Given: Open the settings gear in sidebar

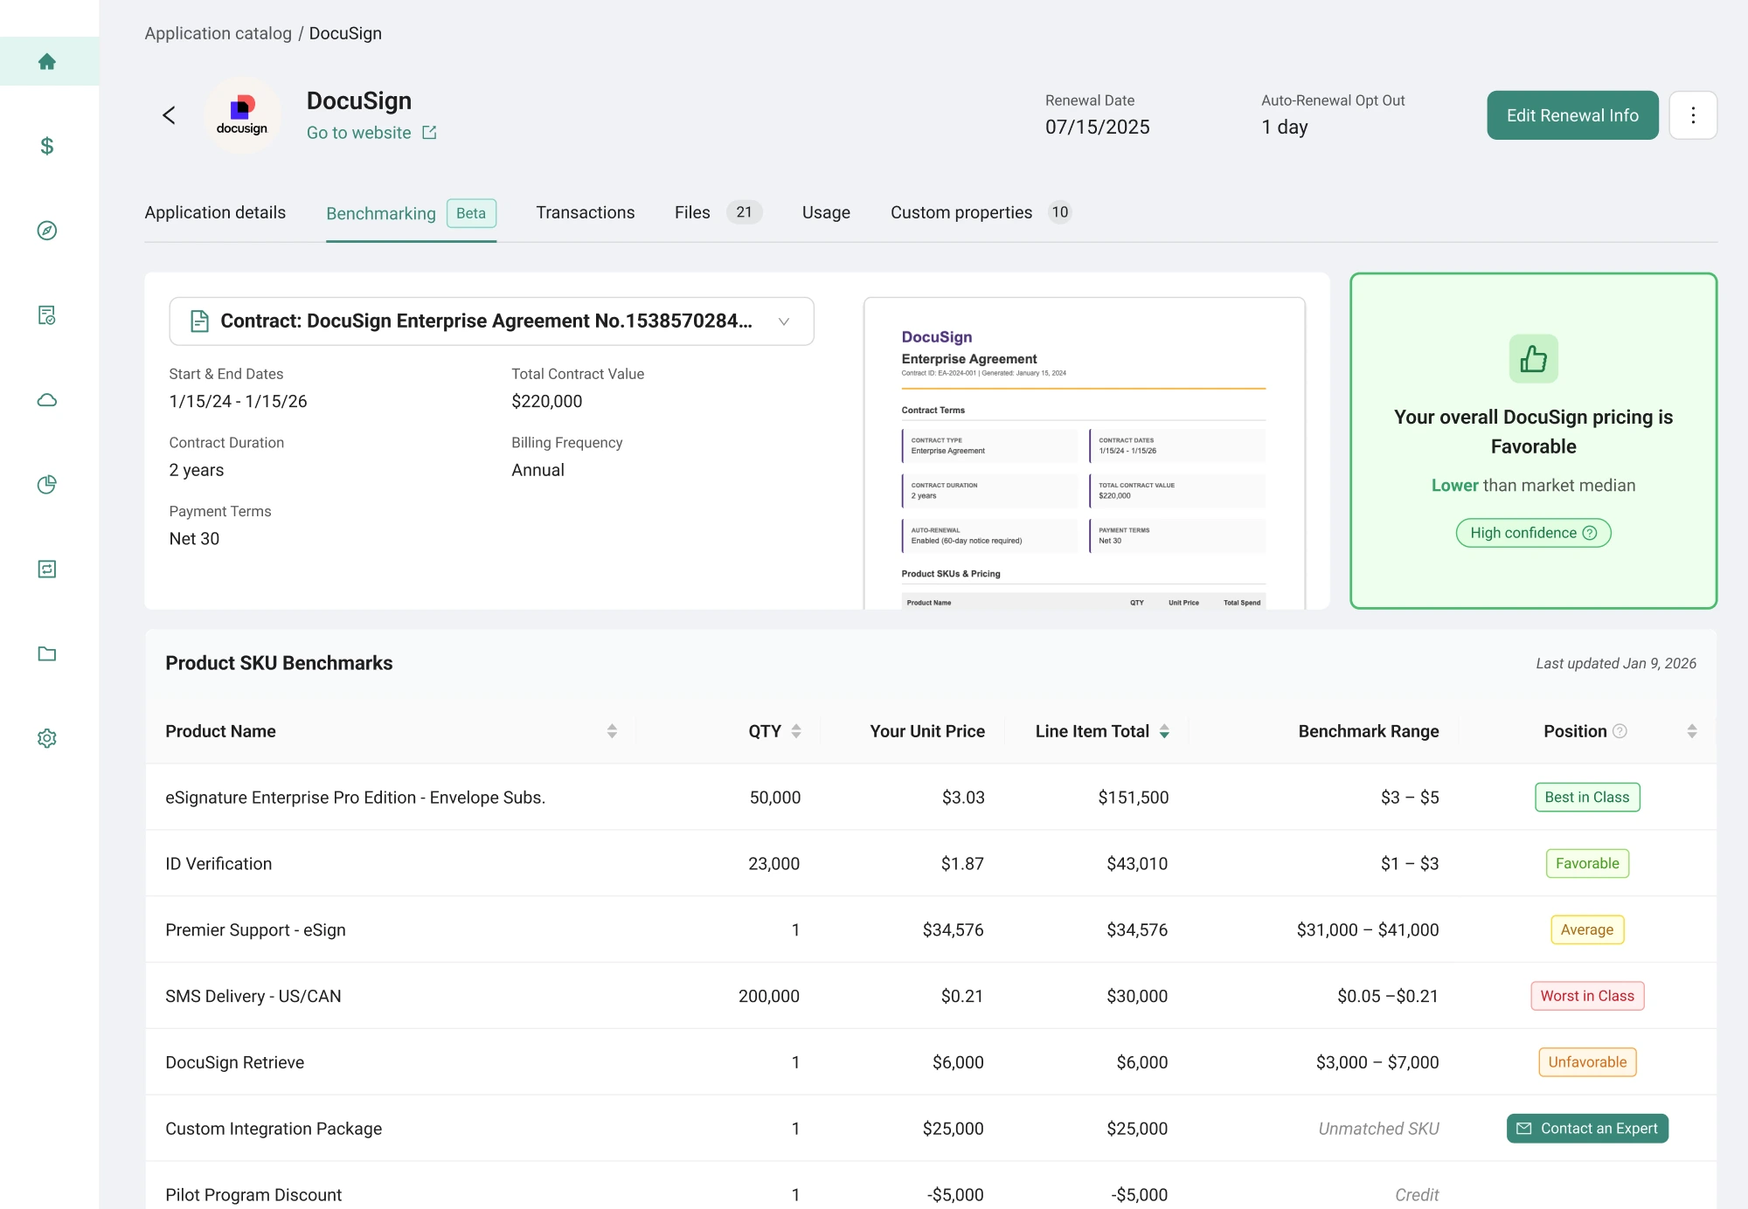Looking at the screenshot, I should coord(47,738).
